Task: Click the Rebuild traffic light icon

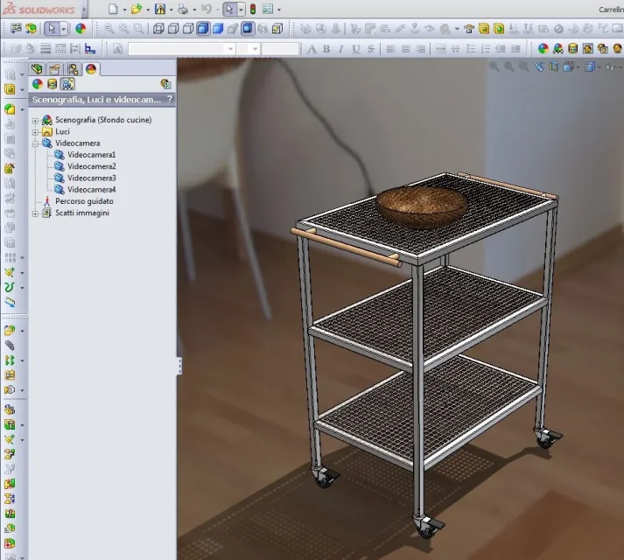Action: click(253, 10)
